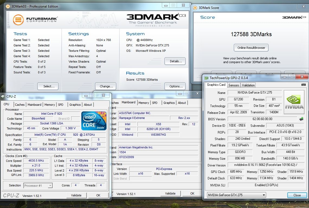
Task: Switch to the Caches tab in front CPU-Z window
Action: click(x=20, y=105)
